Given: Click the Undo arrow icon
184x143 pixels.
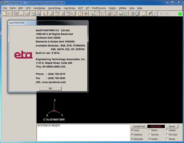Looking at the screenshot, I should (x=162, y=14).
